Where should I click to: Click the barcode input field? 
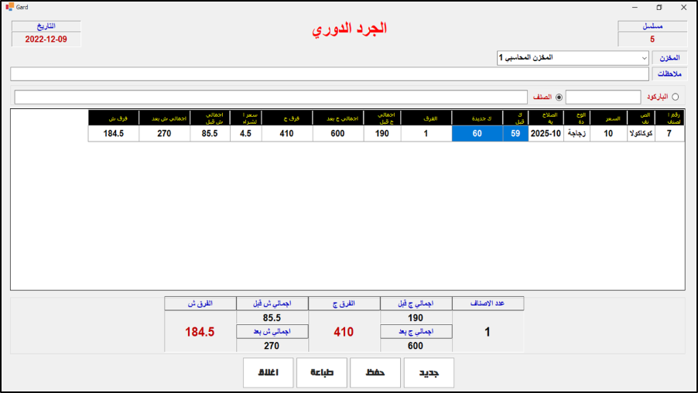[x=603, y=97]
